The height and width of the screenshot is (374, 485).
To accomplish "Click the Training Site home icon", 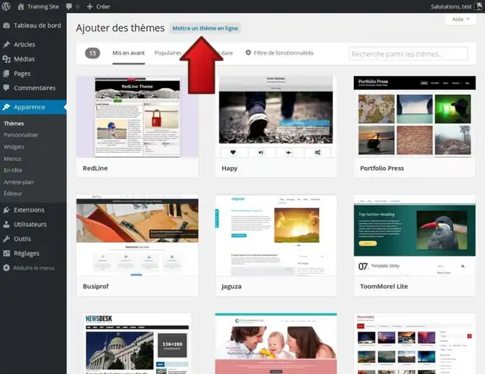I will coord(20,6).
